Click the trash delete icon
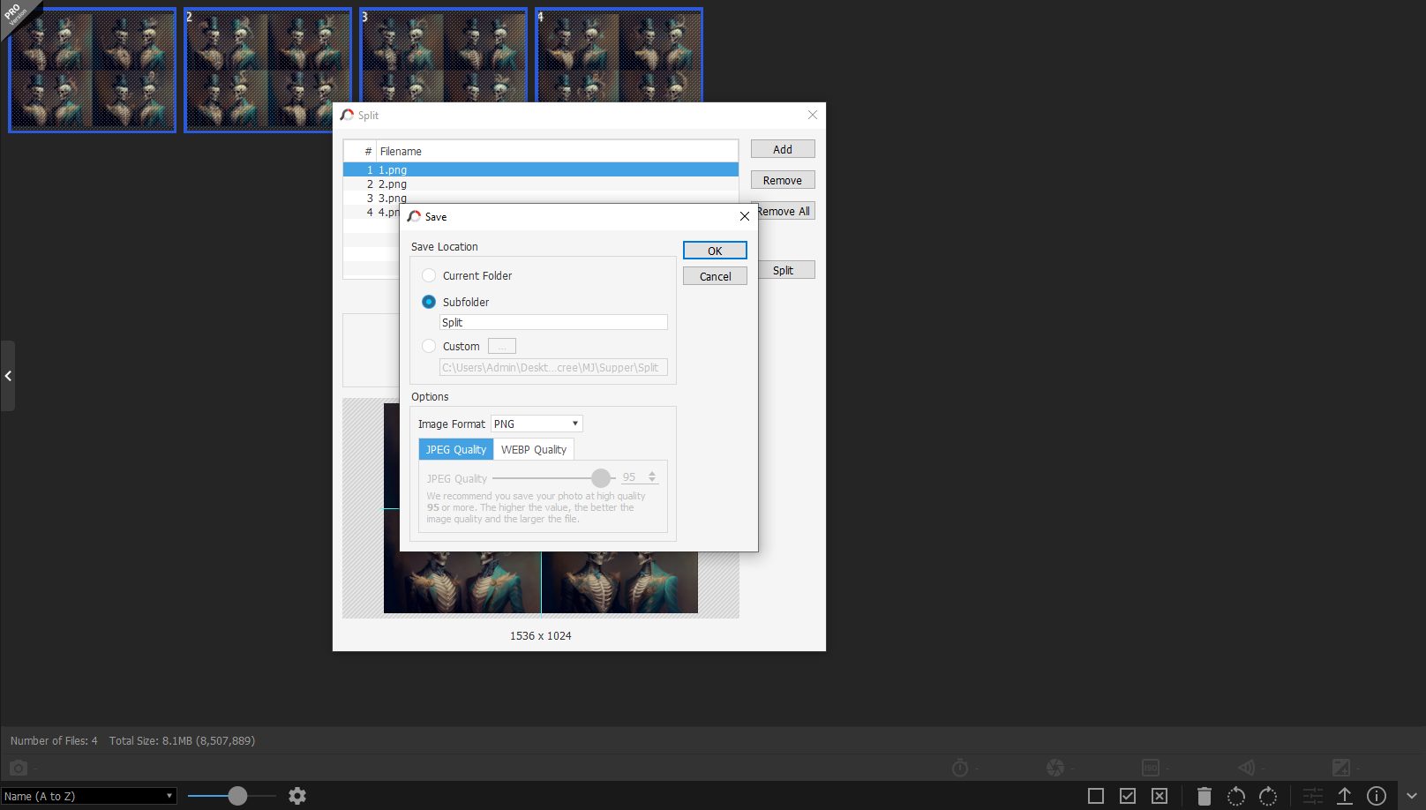1426x810 pixels. (x=1205, y=796)
